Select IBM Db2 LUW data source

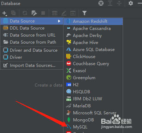(93, 99)
